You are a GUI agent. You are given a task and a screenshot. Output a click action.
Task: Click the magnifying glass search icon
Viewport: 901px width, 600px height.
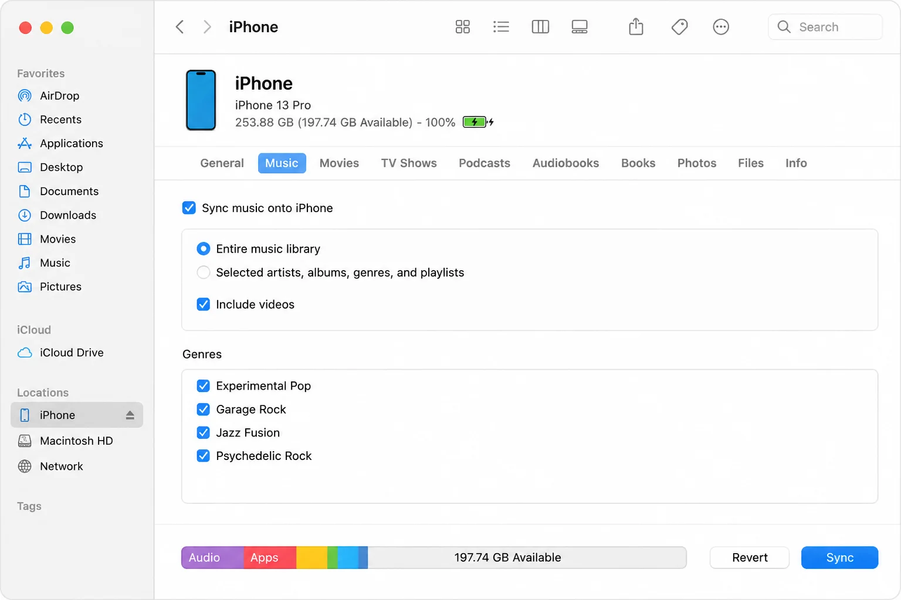coord(784,27)
